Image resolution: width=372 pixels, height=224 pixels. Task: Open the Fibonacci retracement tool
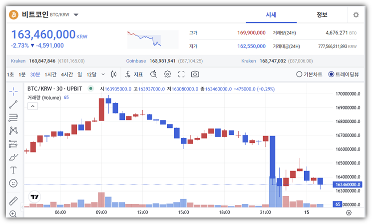(13, 117)
